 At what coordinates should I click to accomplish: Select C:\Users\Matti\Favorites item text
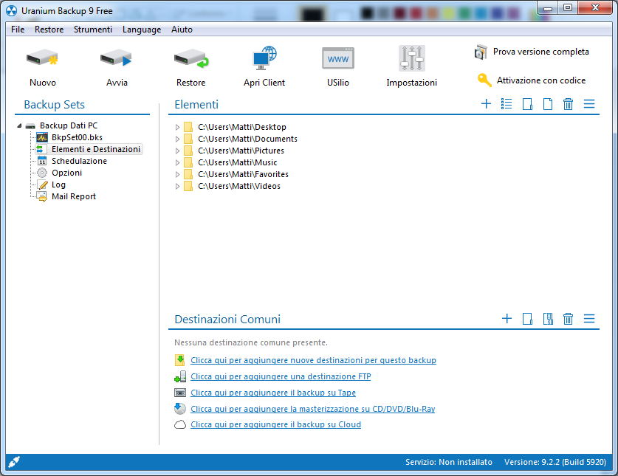tap(243, 174)
